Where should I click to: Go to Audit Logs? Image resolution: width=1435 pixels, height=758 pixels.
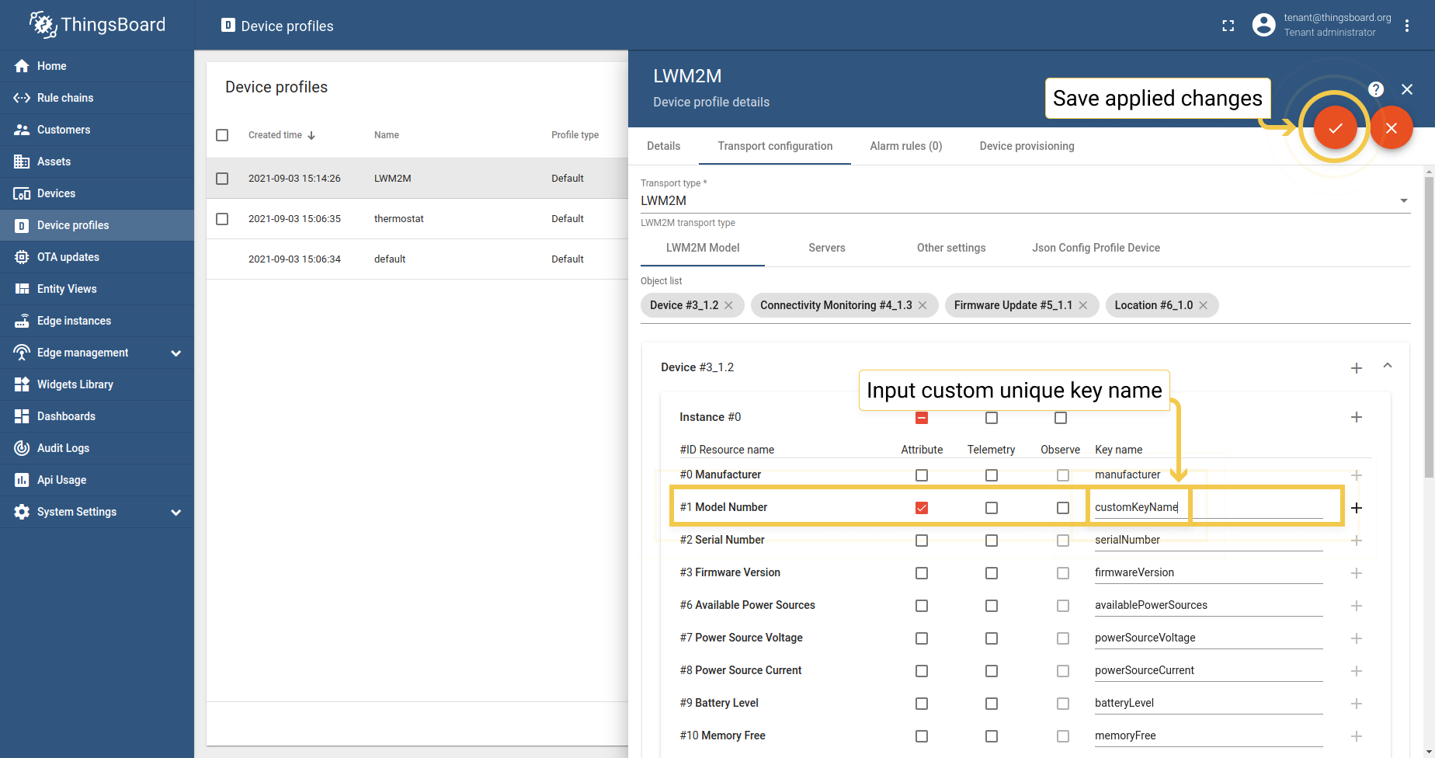pyautogui.click(x=63, y=448)
